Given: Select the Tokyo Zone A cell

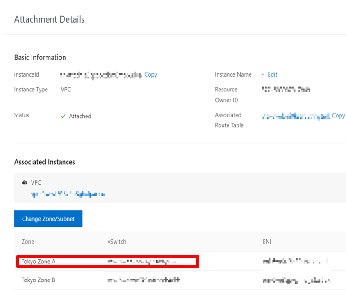Looking at the screenshot, I should [x=38, y=261].
